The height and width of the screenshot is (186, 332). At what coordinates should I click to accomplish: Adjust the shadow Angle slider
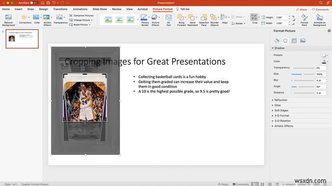tap(303, 87)
